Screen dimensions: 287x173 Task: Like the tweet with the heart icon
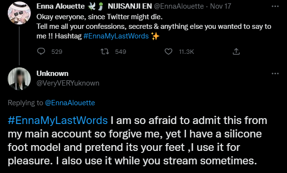pyautogui.click(x=168, y=51)
